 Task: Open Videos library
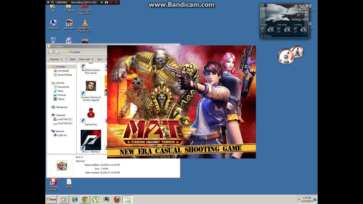pos(59,99)
